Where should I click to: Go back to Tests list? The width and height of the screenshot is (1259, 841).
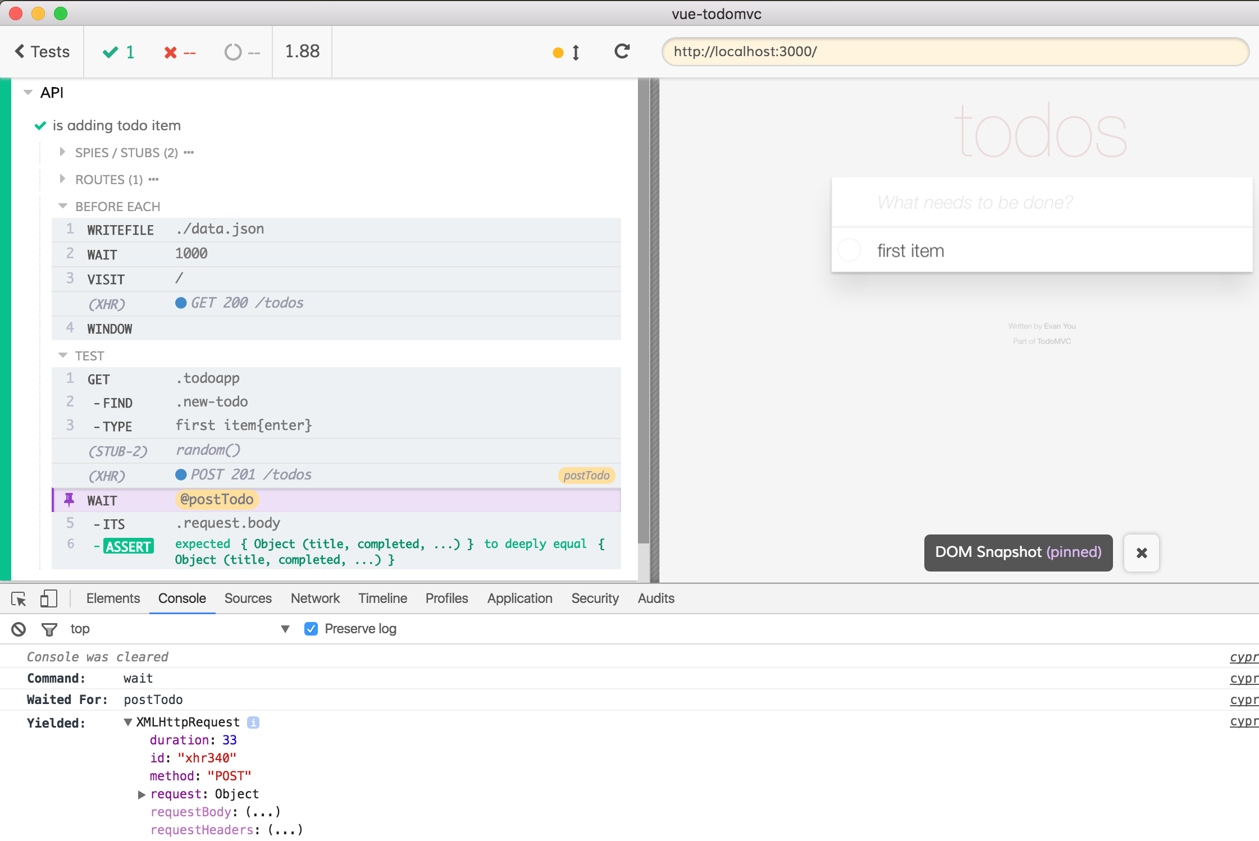click(x=42, y=52)
